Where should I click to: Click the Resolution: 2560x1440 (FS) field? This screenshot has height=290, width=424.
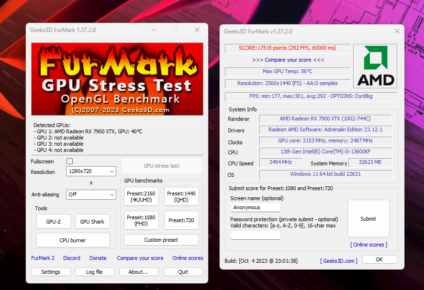[288, 84]
